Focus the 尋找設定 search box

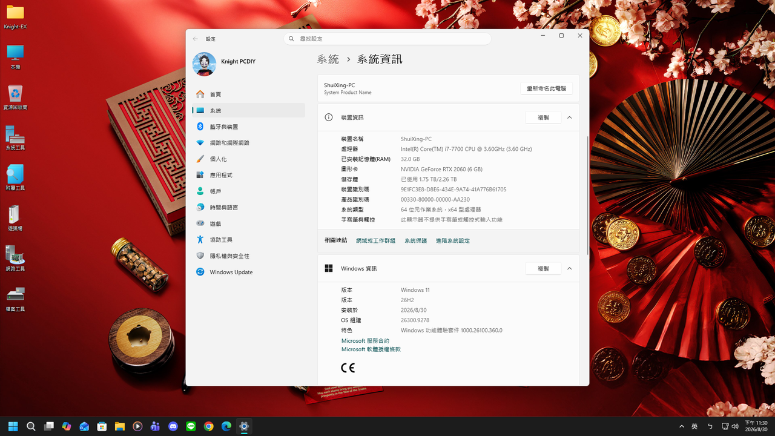387,39
